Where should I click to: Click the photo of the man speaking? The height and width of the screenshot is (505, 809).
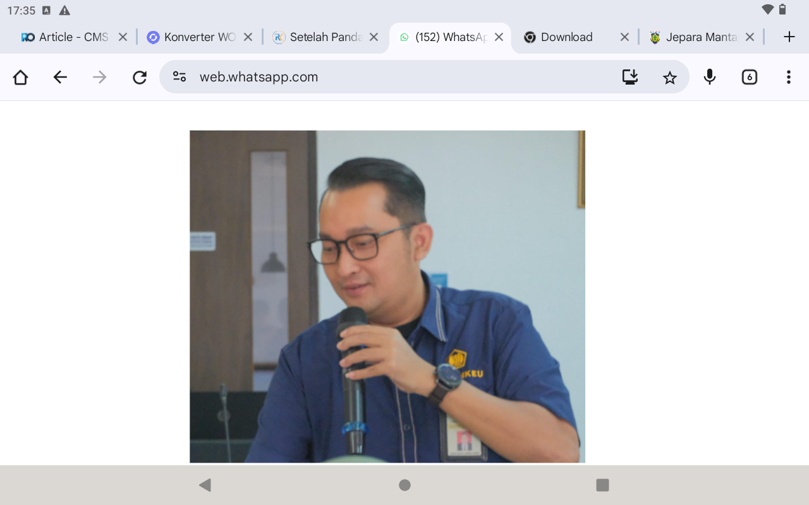387,295
